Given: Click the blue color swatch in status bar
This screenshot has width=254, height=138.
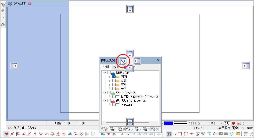Looking at the screenshot, I should [x=169, y=123].
